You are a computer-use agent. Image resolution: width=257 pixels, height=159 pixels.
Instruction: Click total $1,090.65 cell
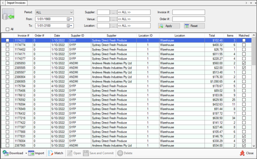tap(214, 81)
